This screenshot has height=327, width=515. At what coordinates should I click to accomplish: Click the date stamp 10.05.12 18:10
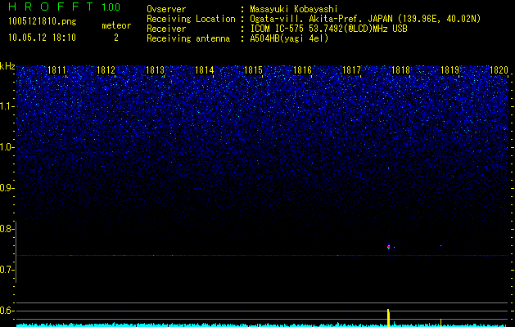[42, 38]
